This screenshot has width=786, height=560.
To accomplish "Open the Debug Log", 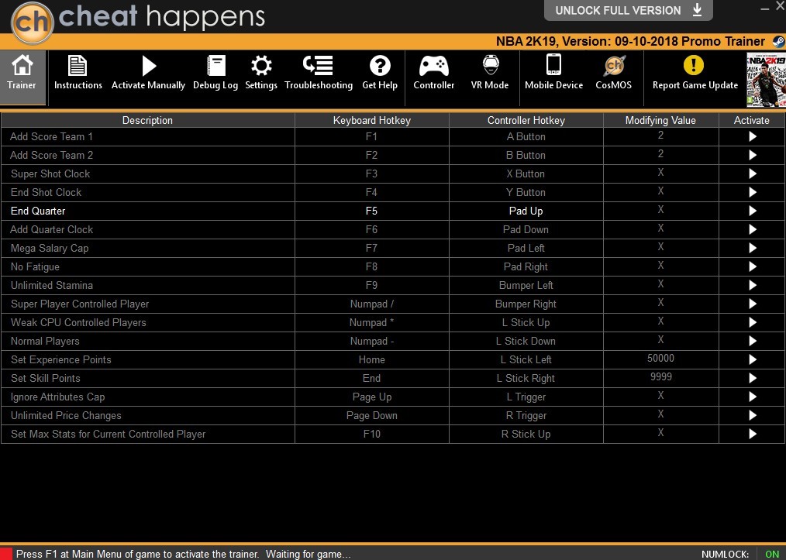I will pyautogui.click(x=215, y=73).
